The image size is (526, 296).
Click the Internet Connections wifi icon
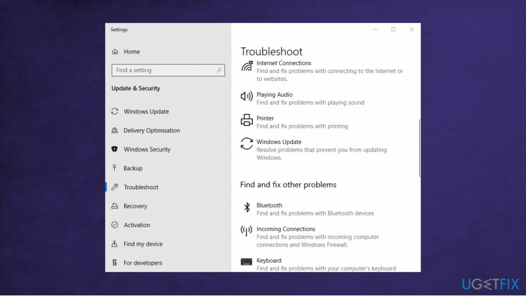coord(247,66)
